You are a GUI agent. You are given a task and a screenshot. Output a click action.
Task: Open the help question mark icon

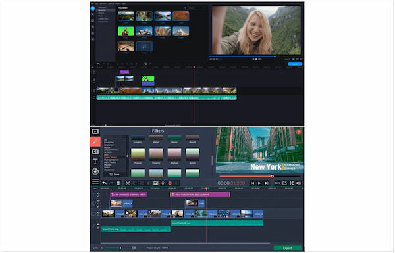[x=298, y=132]
